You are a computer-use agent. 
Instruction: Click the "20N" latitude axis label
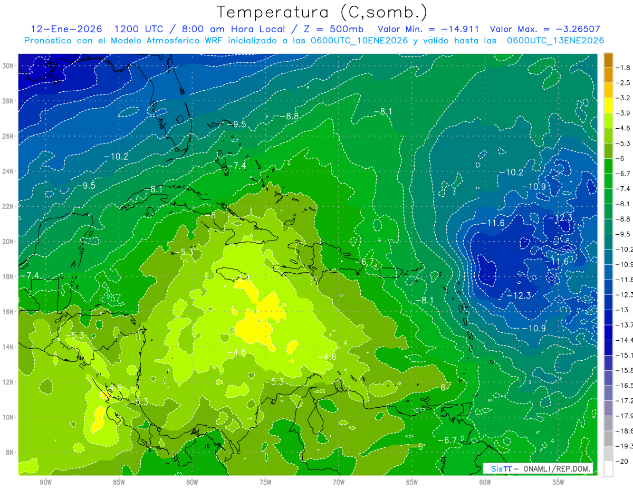point(9,242)
